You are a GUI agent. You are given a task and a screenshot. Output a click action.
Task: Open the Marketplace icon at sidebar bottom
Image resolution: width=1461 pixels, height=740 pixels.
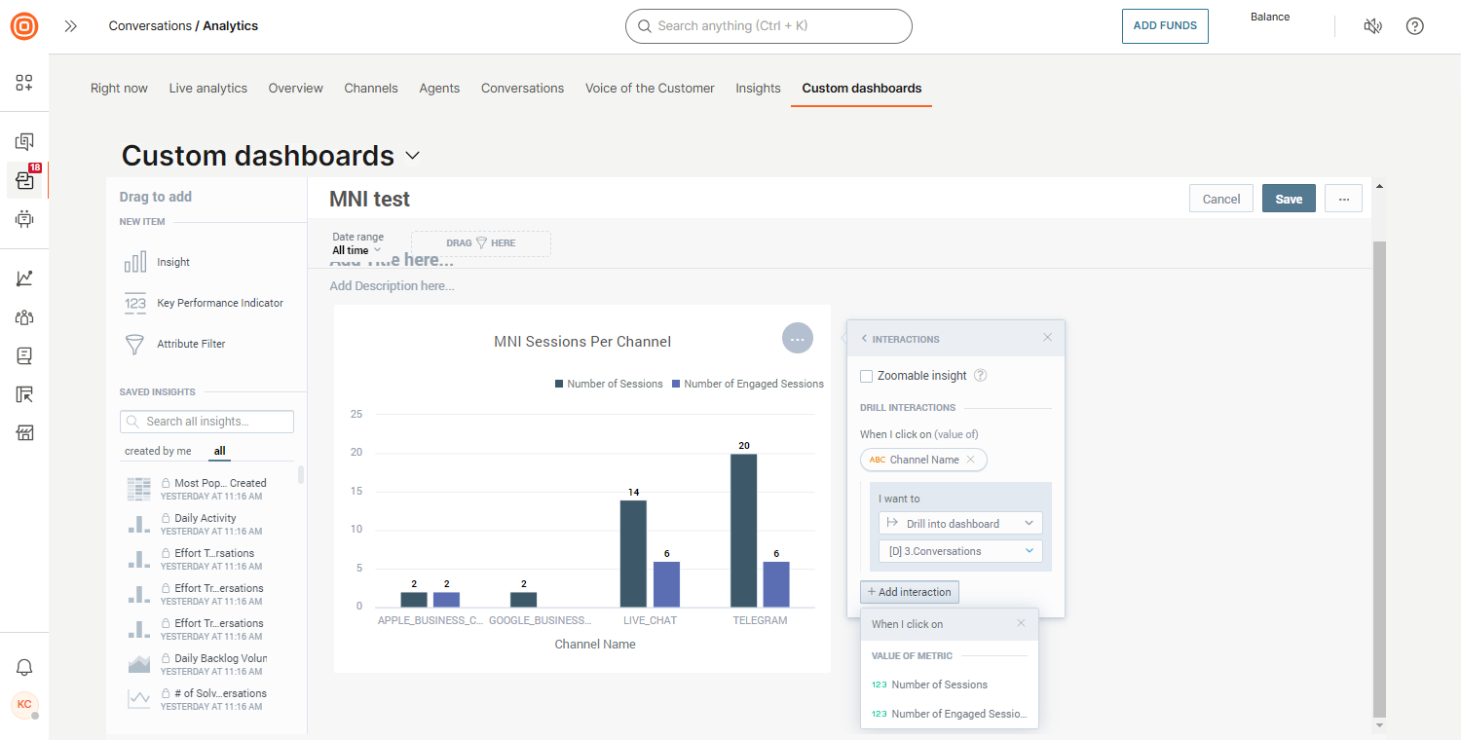24,432
